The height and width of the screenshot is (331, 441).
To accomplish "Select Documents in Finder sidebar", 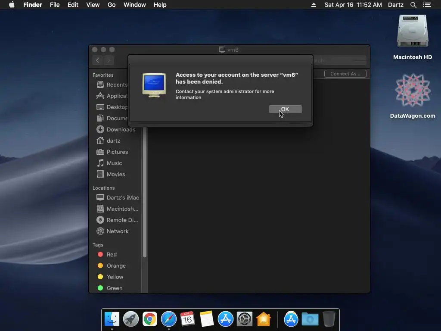I will coord(112,118).
